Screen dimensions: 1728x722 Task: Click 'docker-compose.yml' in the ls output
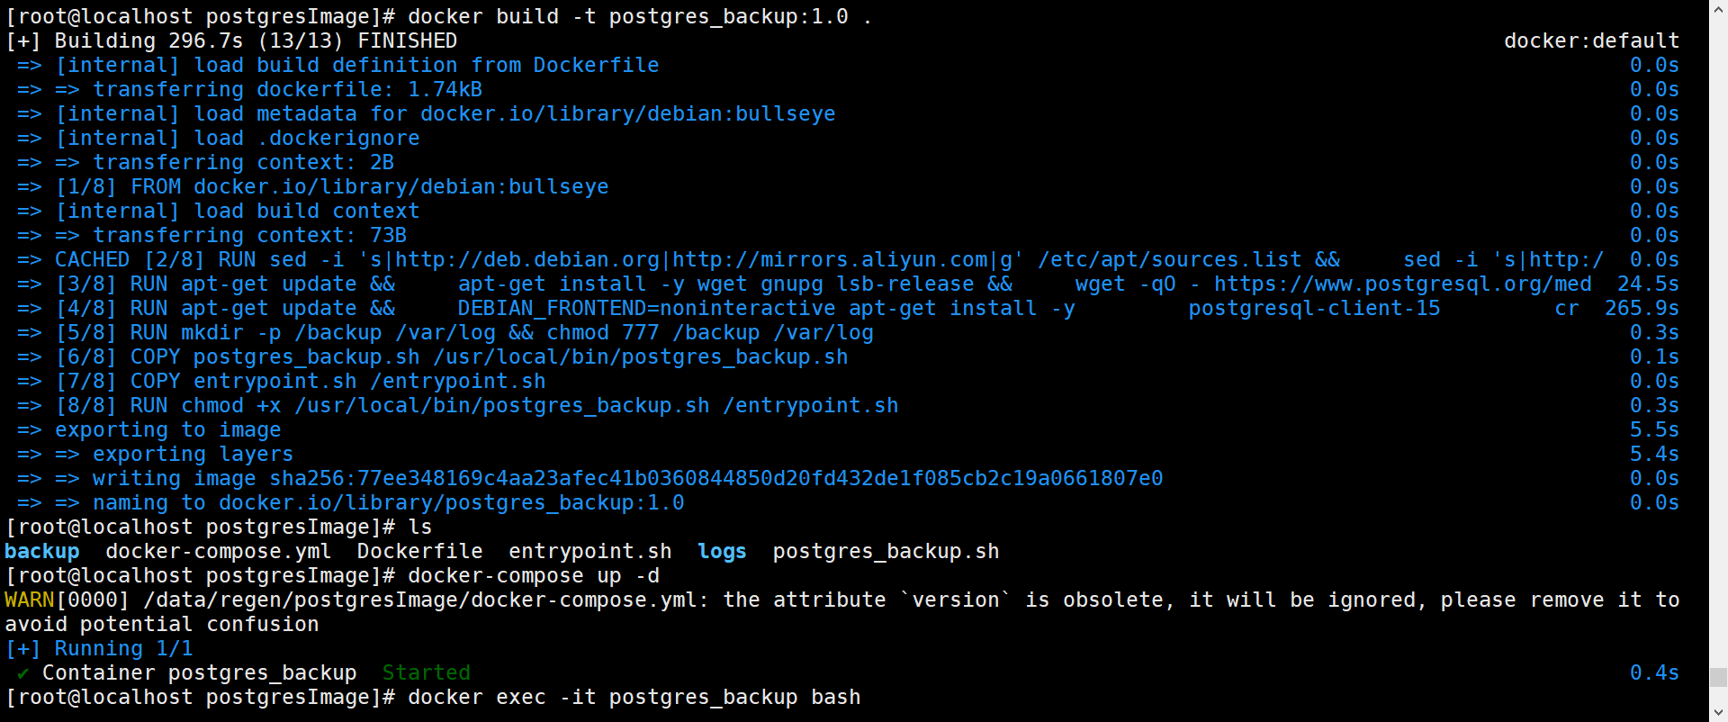pyautogui.click(x=218, y=552)
